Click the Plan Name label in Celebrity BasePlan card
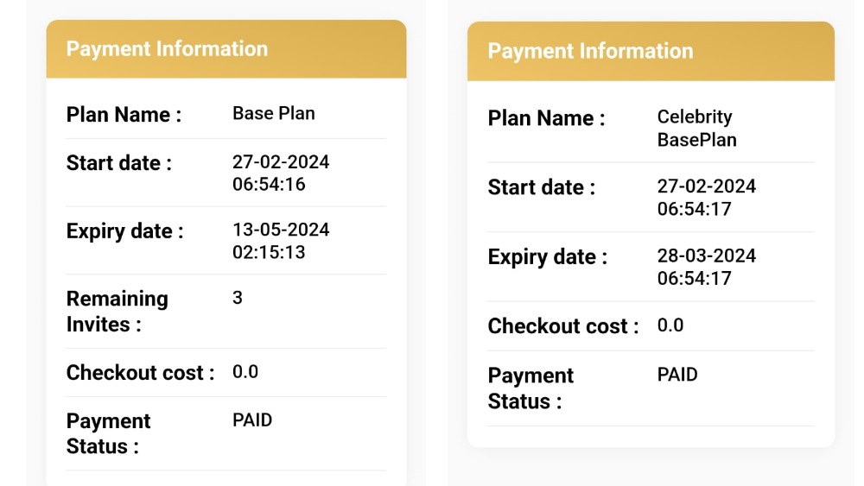Screen dimensions: 864x486 click(x=546, y=118)
